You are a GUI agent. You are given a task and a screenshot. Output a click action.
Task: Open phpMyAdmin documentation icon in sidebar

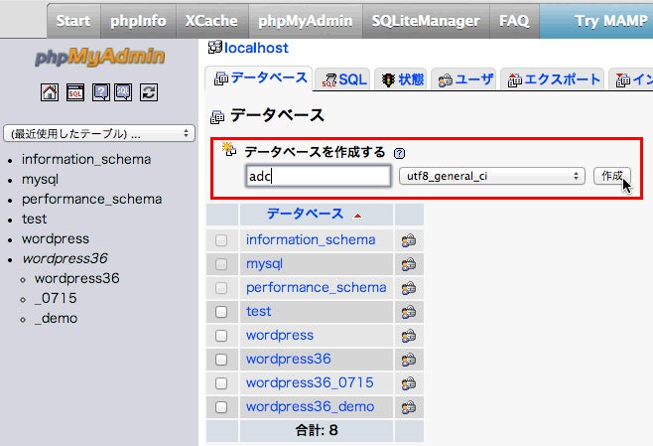pyautogui.click(x=101, y=92)
